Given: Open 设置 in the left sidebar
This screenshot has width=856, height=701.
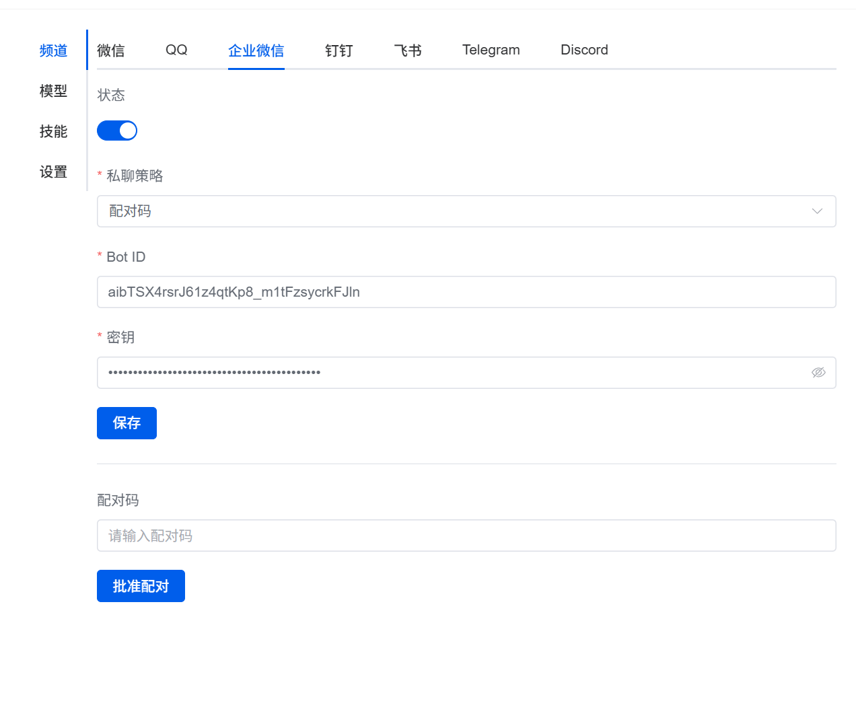Looking at the screenshot, I should (54, 172).
